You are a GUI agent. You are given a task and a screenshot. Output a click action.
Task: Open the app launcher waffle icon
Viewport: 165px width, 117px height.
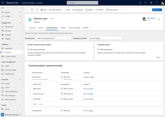click(x=3, y=3)
